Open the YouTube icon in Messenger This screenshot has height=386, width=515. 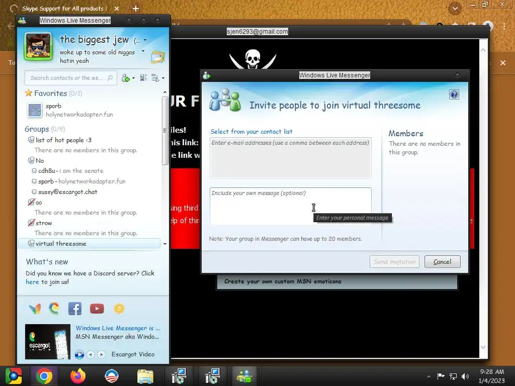[x=97, y=309]
